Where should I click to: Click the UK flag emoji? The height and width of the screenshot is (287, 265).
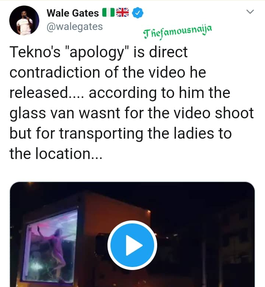[122, 13]
